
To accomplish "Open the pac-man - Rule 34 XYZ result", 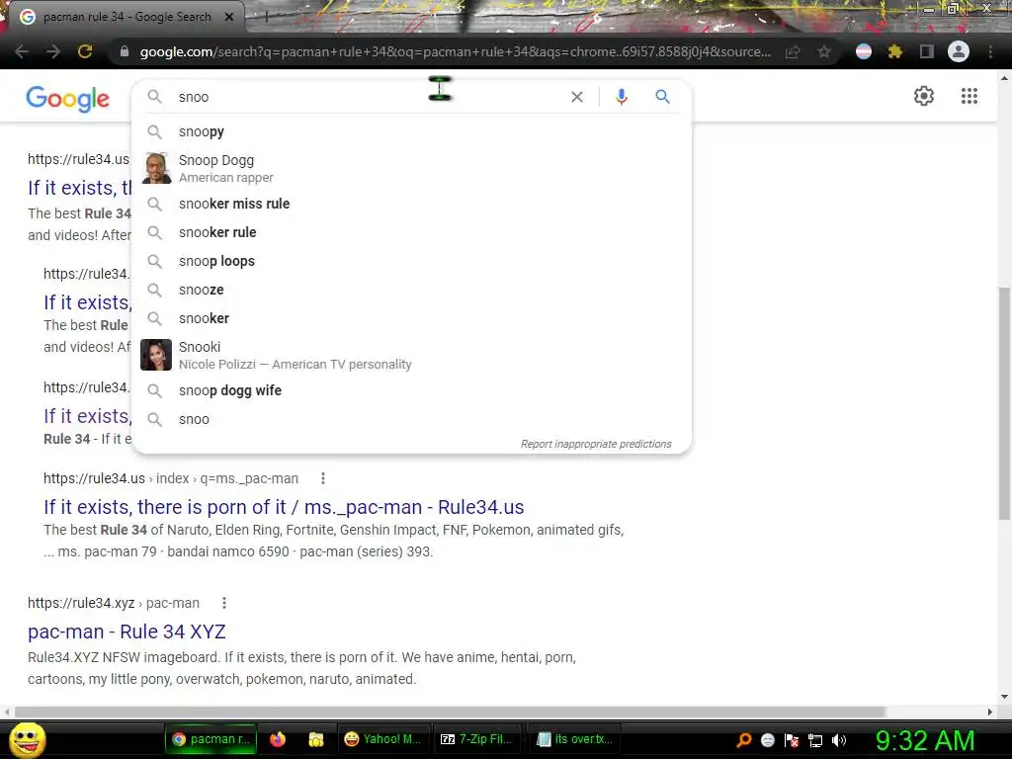I will click(126, 632).
